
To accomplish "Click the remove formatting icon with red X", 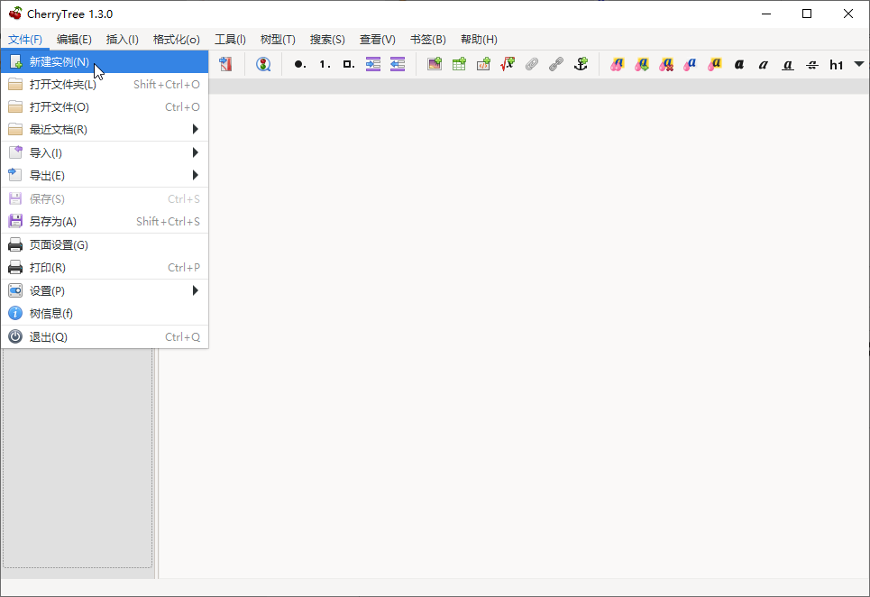I will point(666,64).
